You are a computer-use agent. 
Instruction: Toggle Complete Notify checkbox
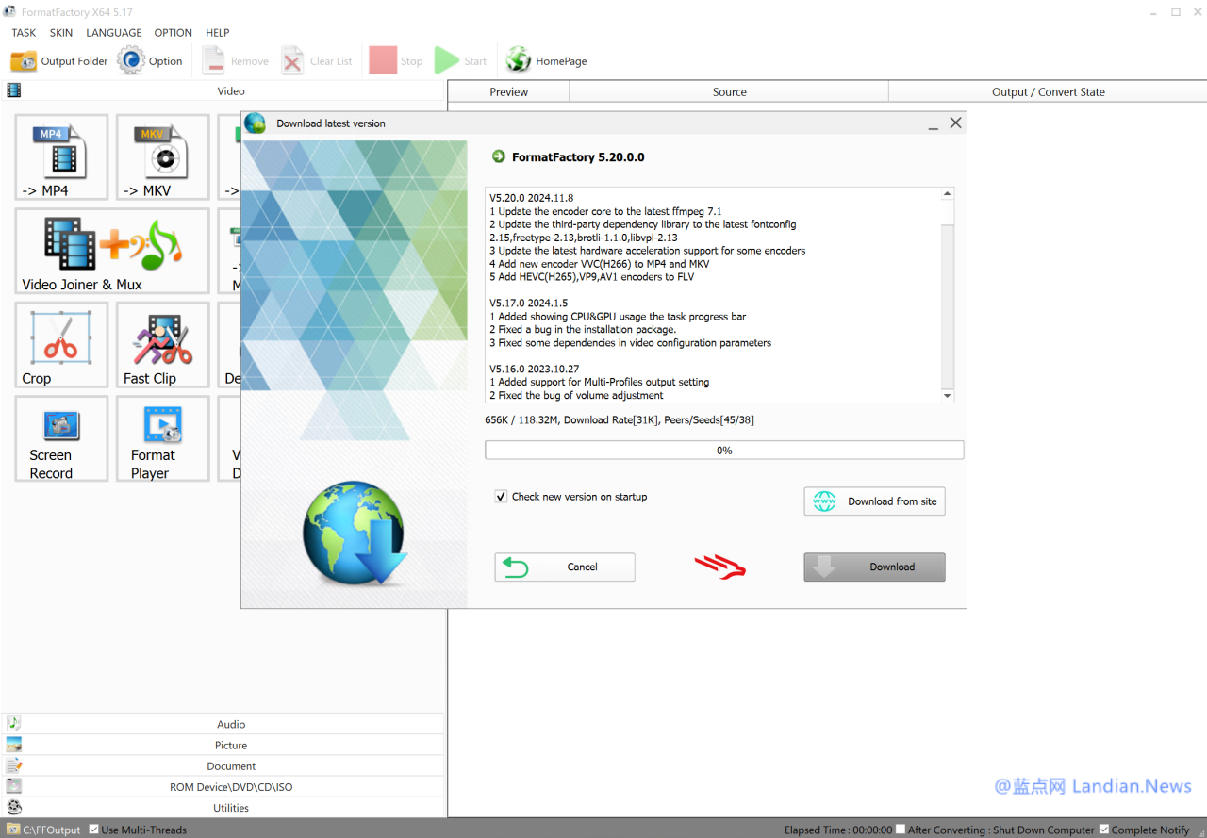tap(1104, 830)
